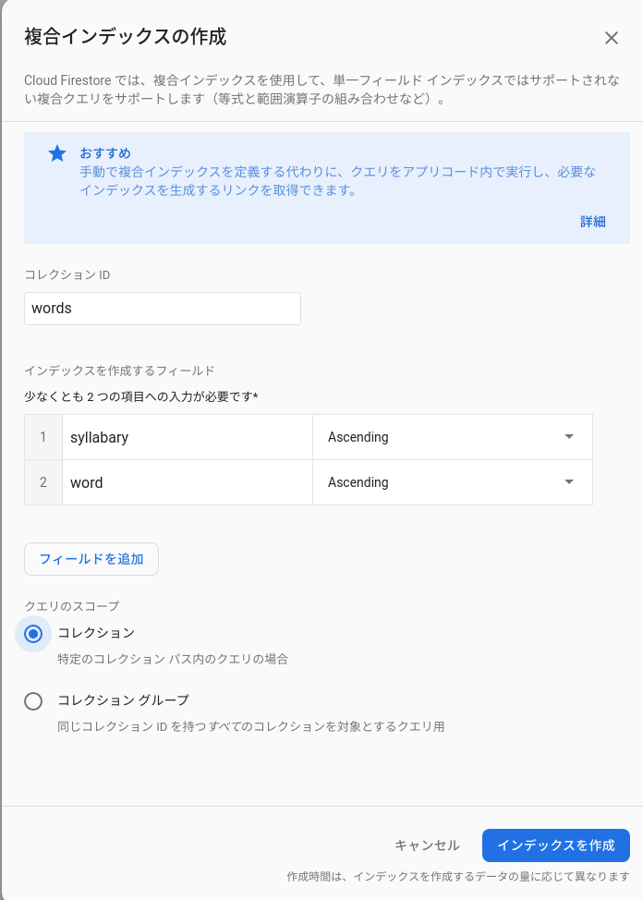This screenshot has width=643, height=900.
Task: Click the キャンセル button
Action: (x=427, y=845)
